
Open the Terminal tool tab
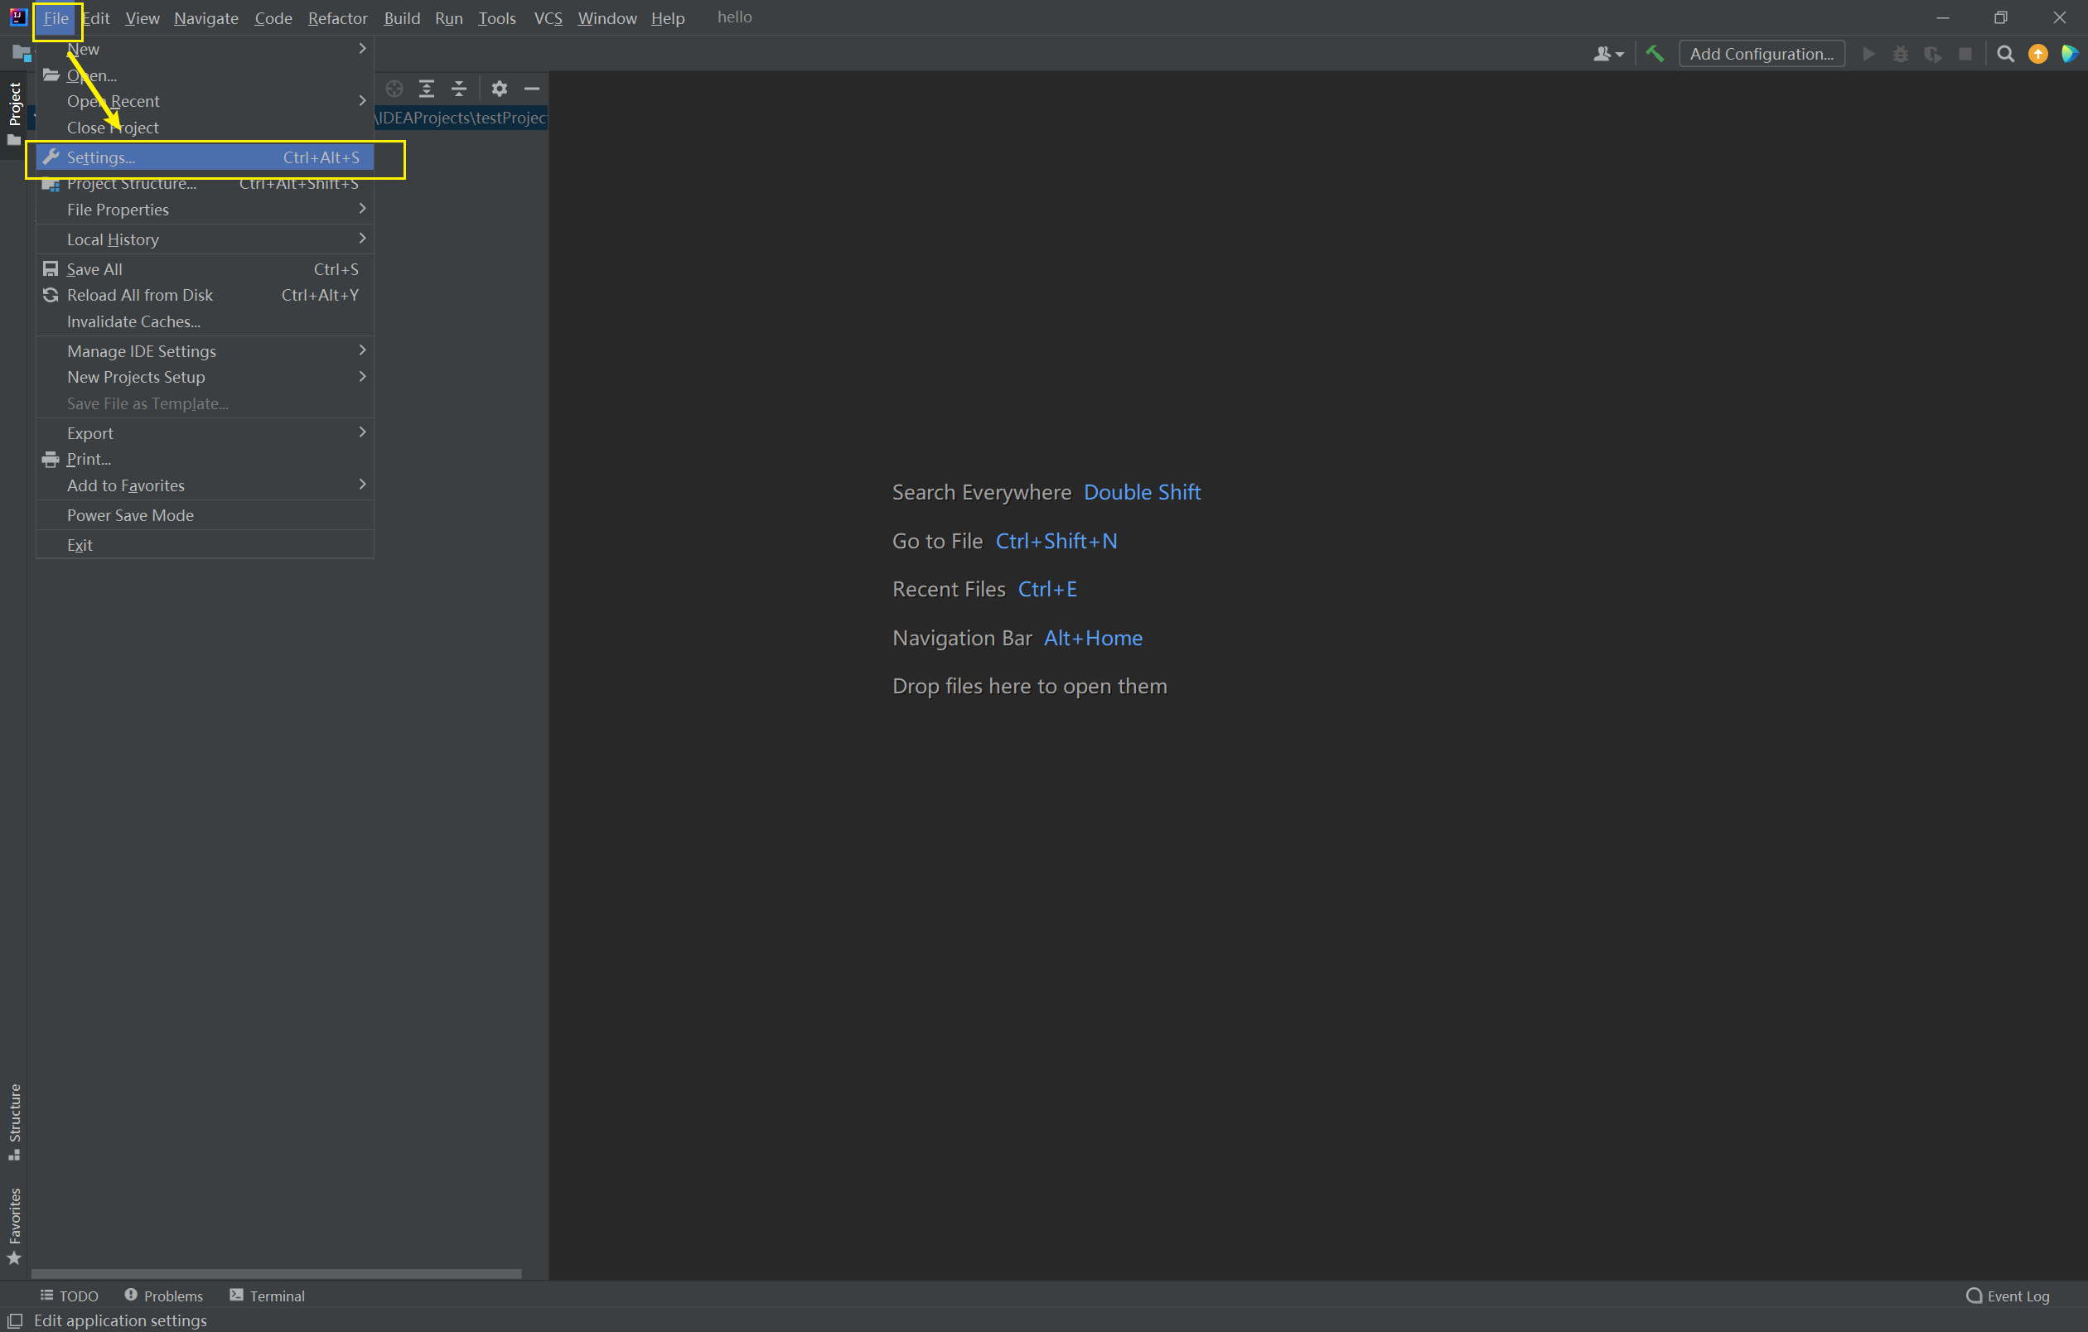[267, 1296]
